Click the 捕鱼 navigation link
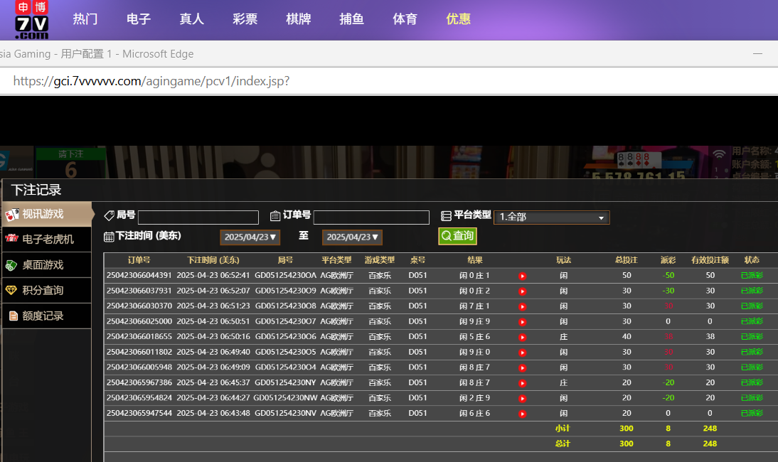The image size is (778, 462). pos(351,19)
